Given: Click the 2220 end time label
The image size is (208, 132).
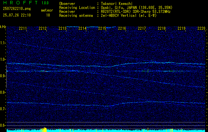Looking at the screenshot, I should (201, 28).
